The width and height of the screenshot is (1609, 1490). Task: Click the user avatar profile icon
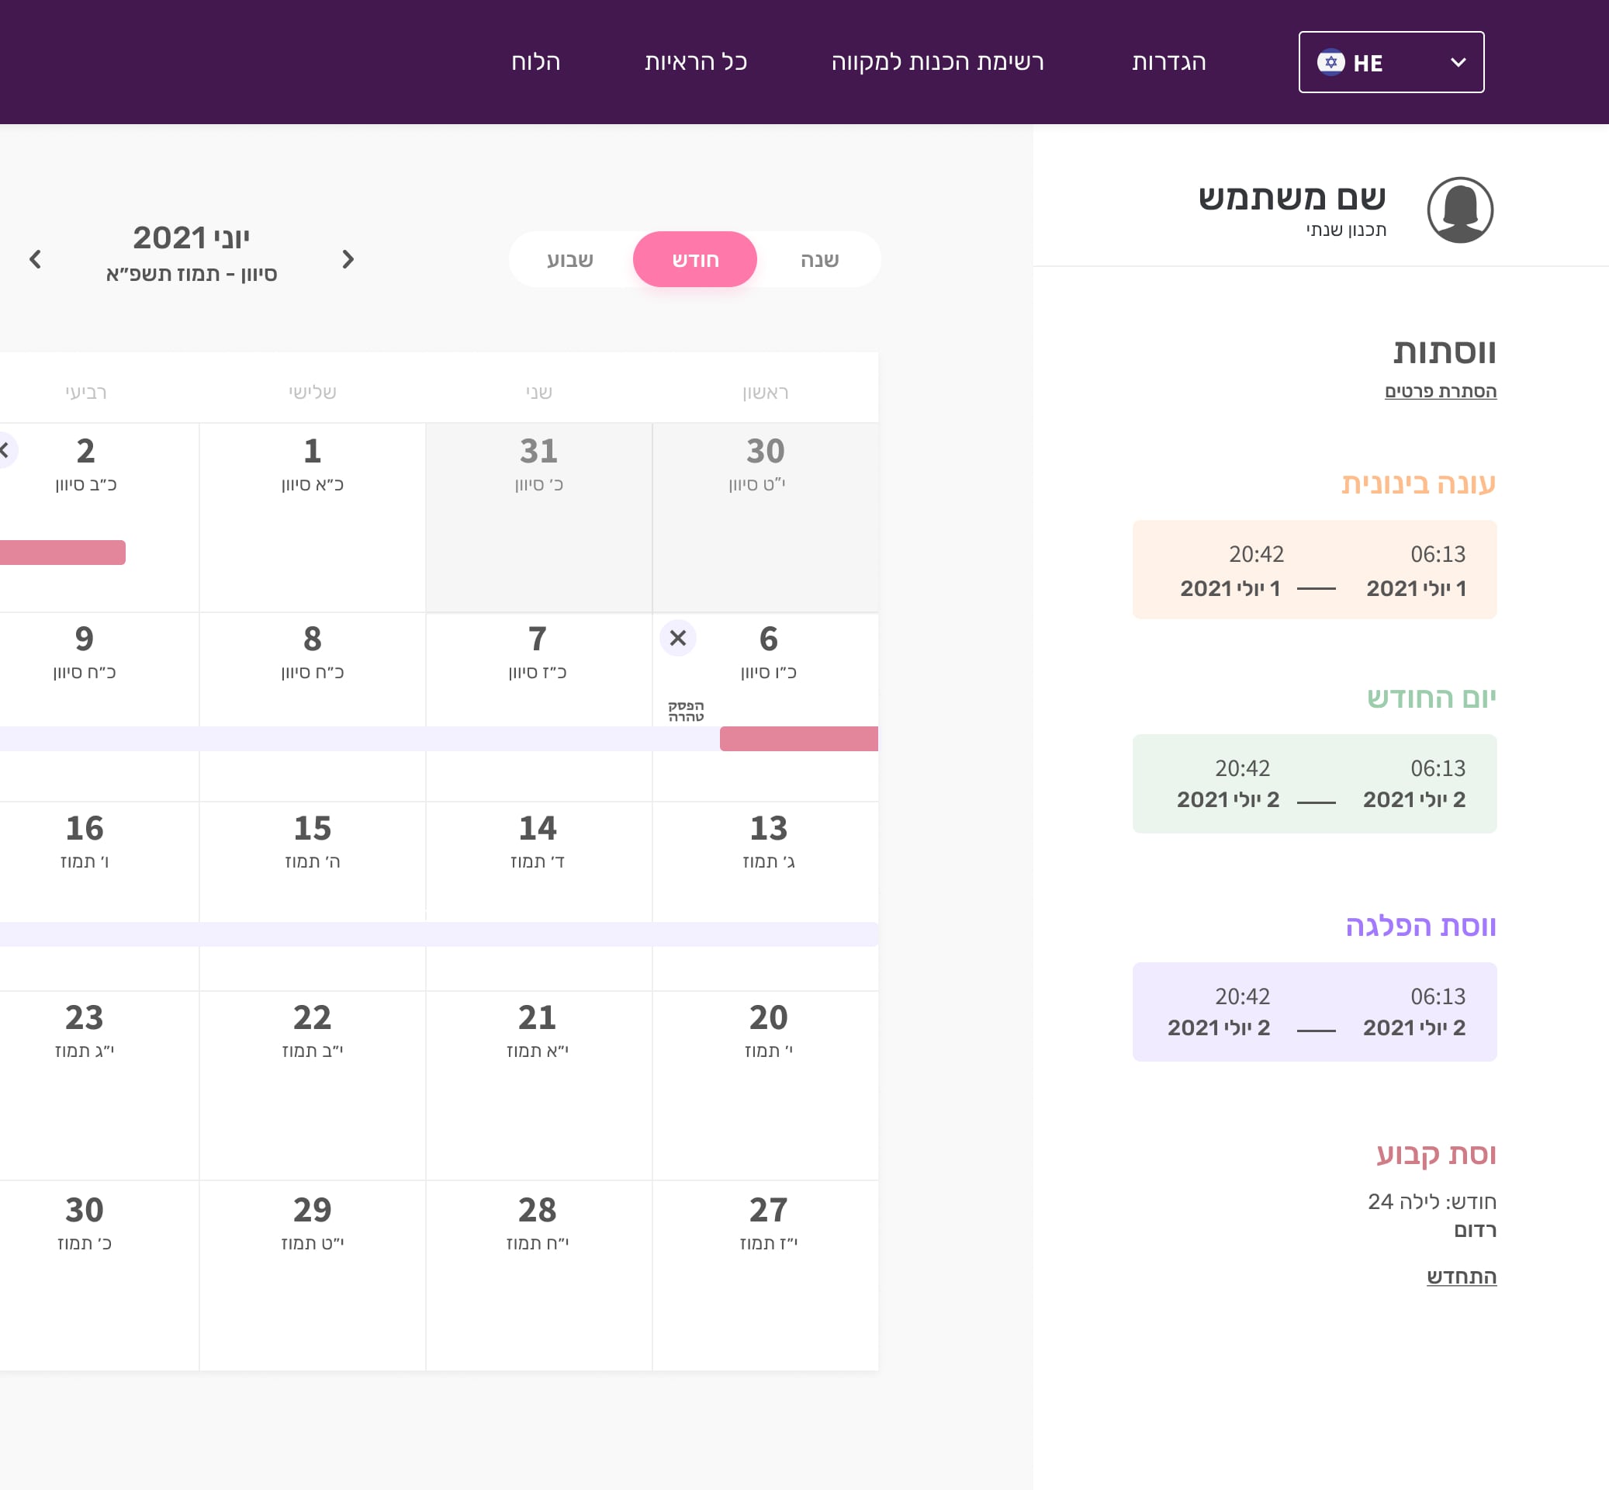1459,210
